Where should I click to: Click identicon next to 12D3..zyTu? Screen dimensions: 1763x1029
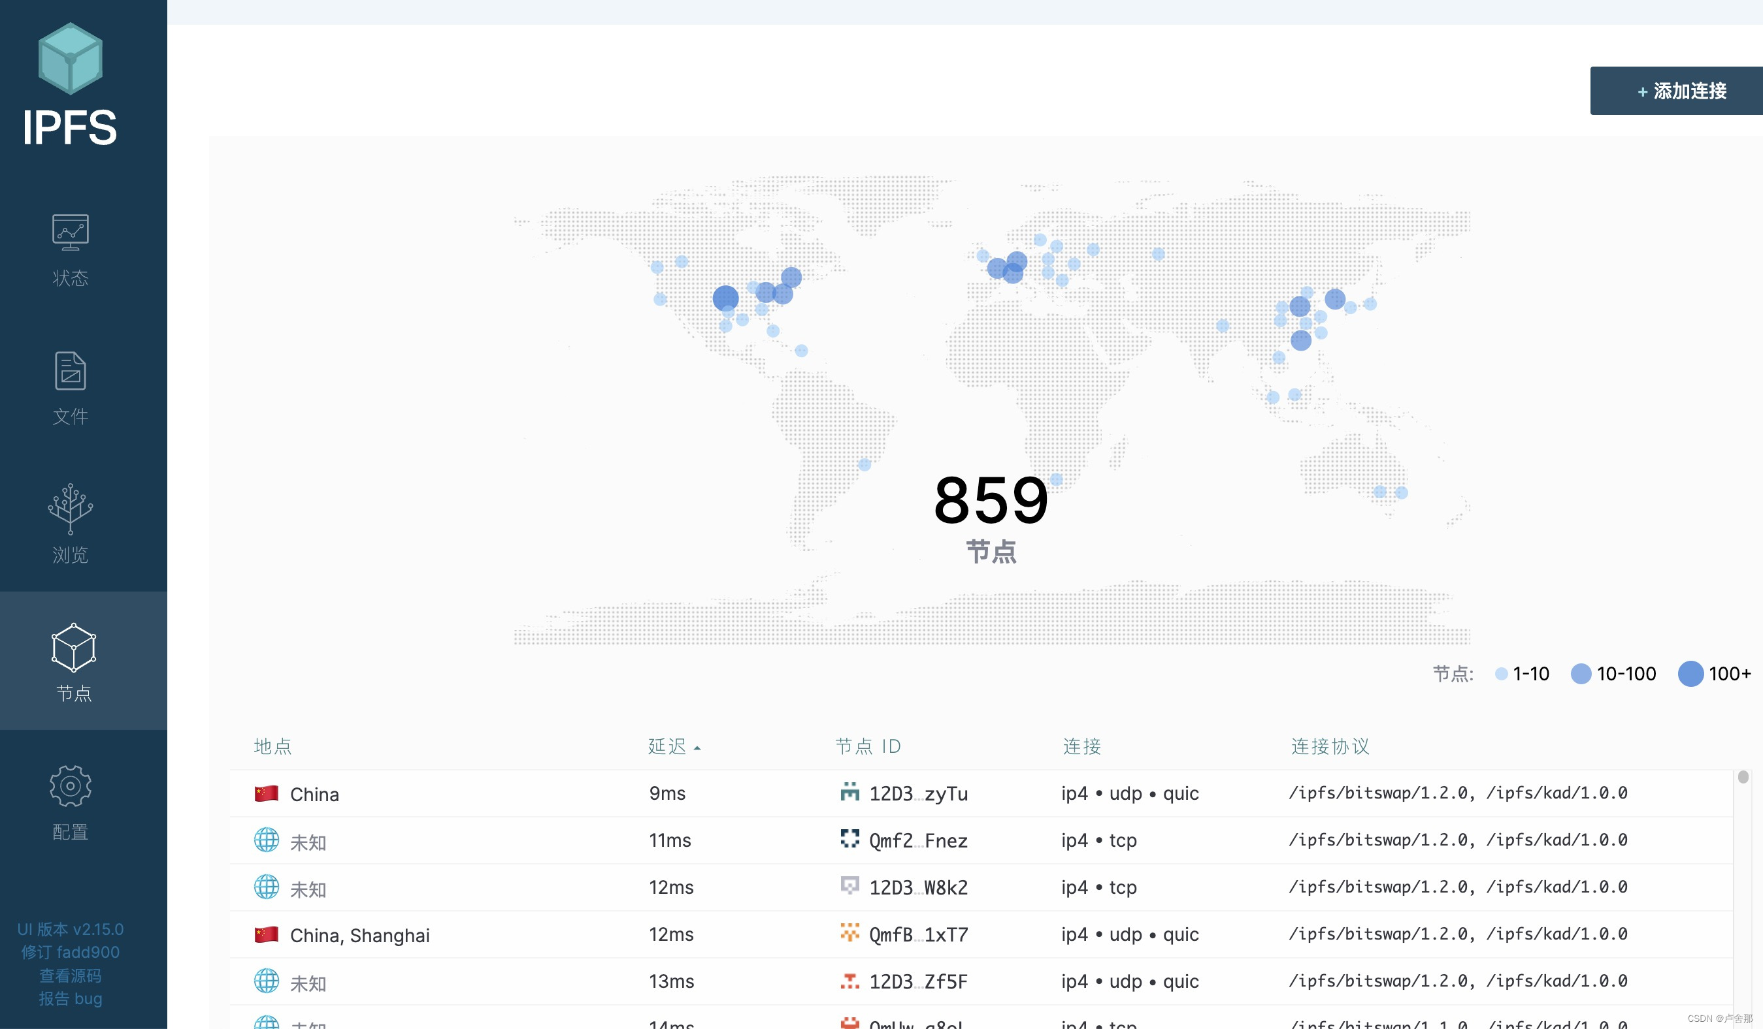[849, 792]
